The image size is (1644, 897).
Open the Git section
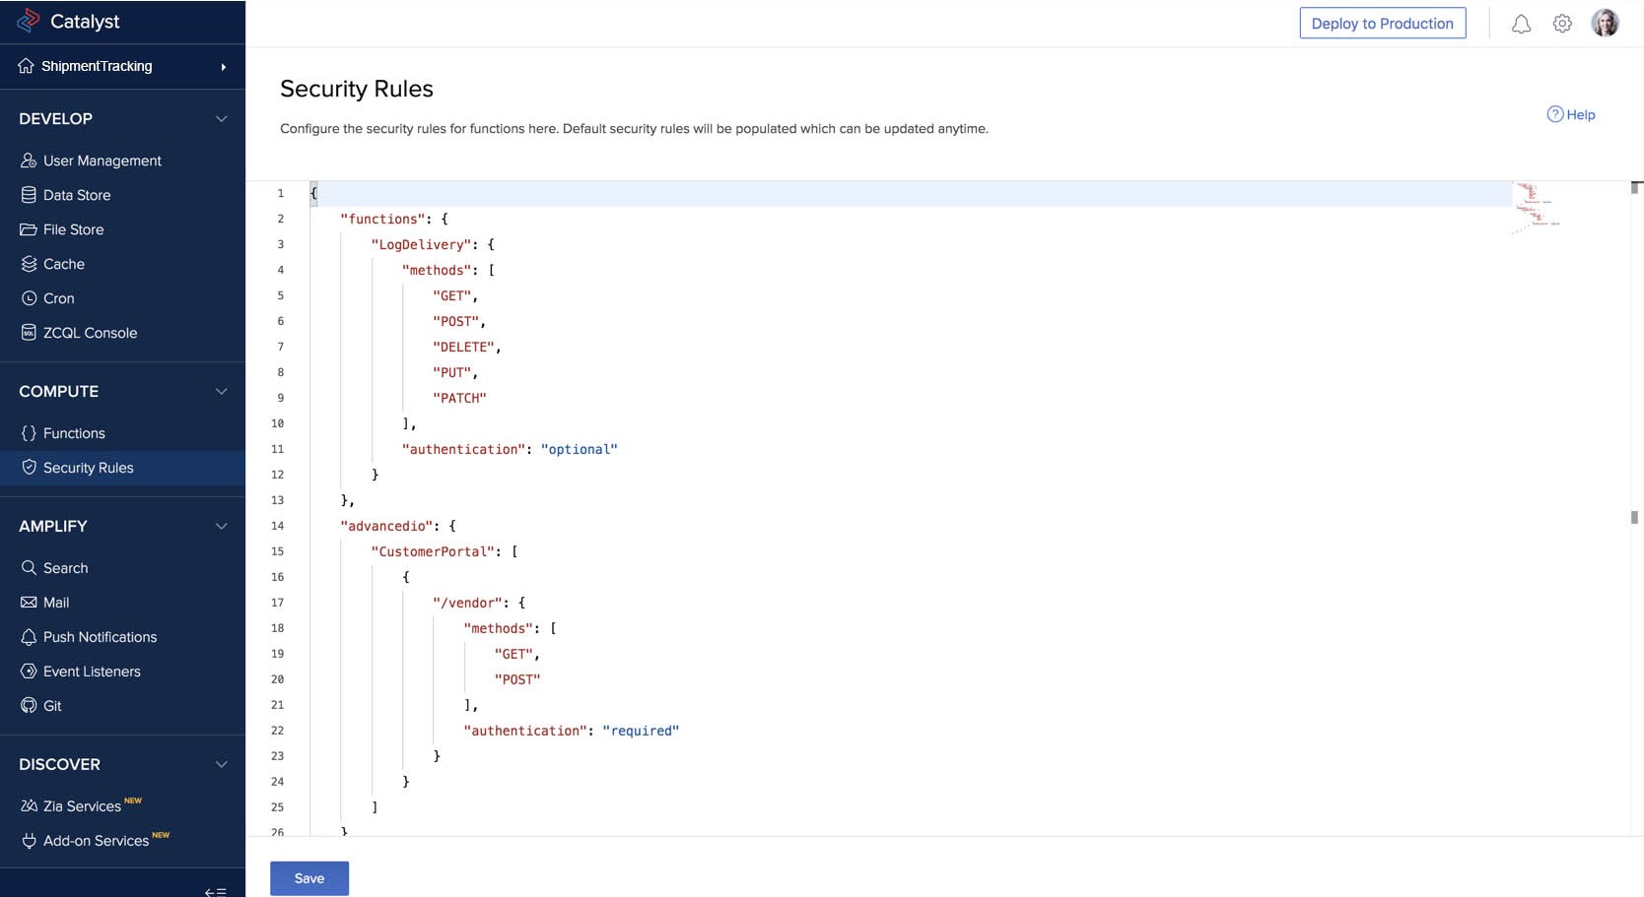click(x=52, y=705)
